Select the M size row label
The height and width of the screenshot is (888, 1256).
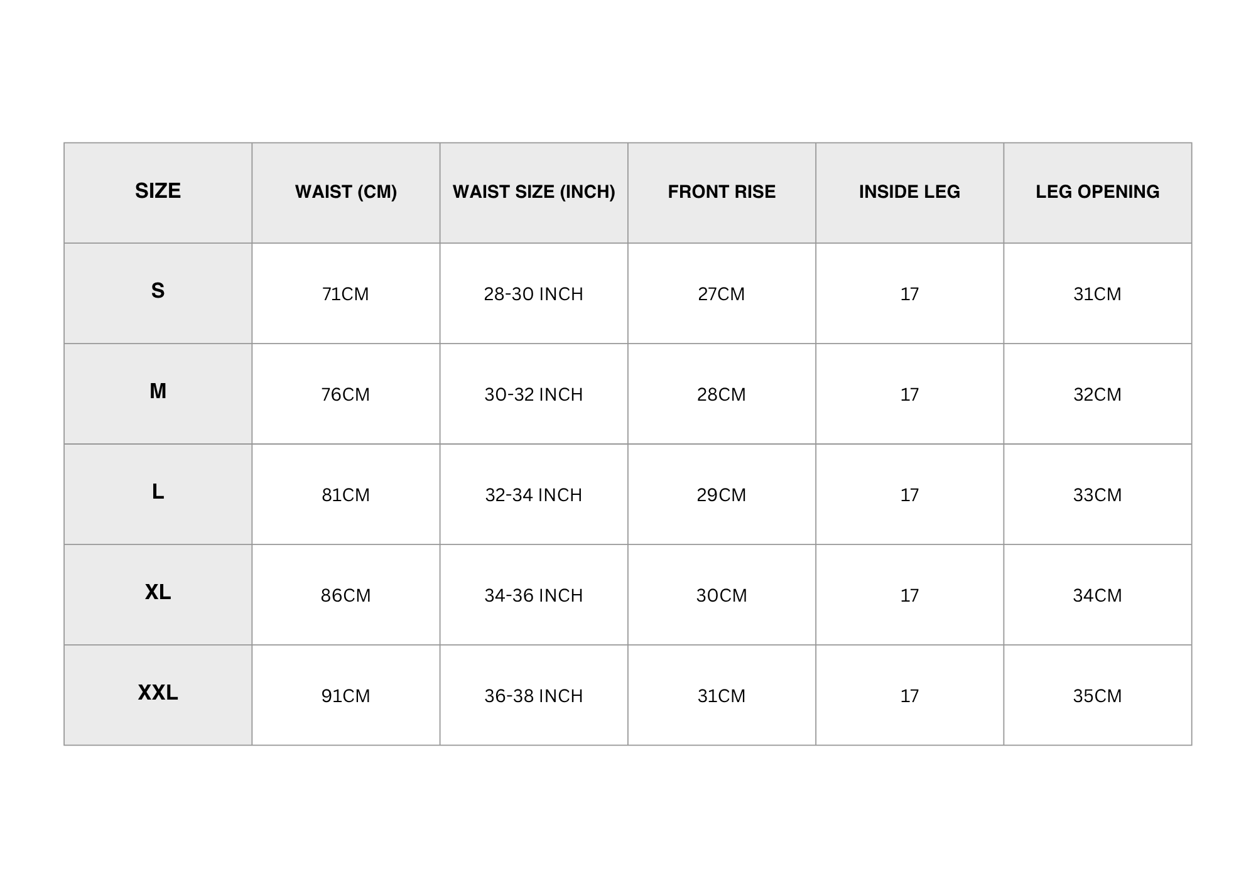(158, 391)
